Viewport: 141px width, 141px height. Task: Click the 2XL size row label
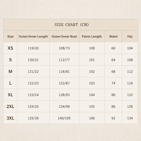10,106
